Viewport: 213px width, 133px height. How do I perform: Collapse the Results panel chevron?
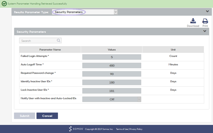tap(207, 11)
